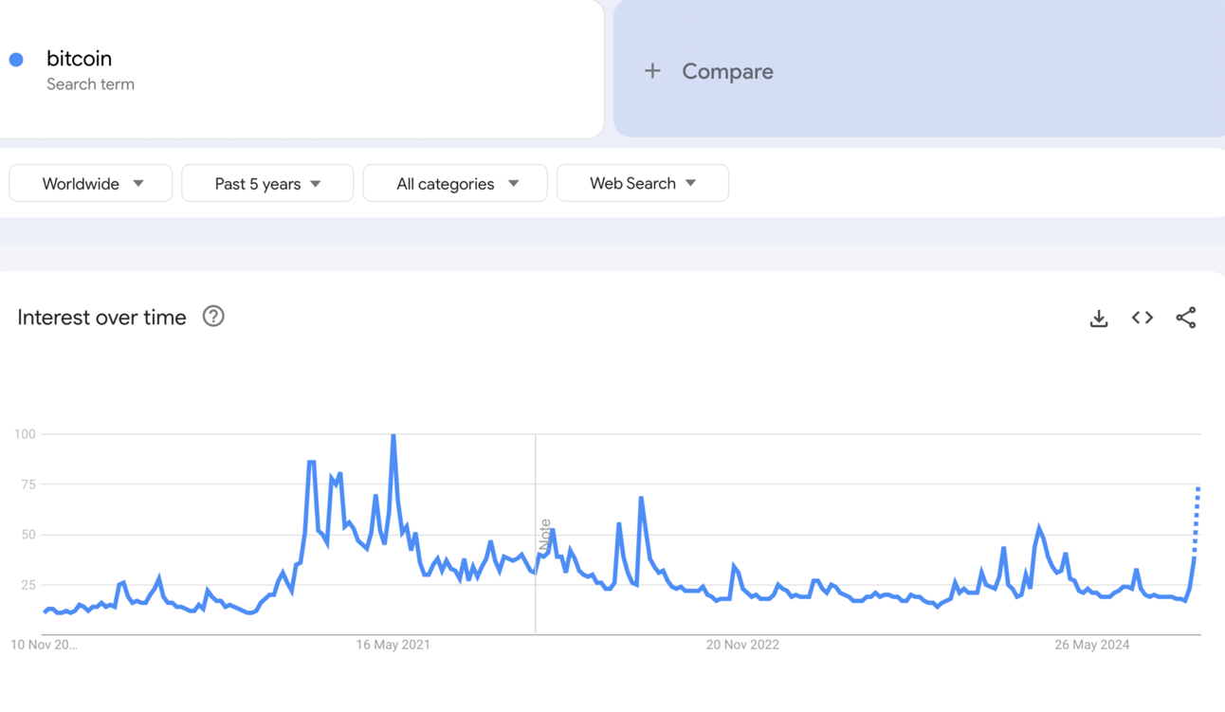Click the blue dot next to bitcoin

tap(16, 60)
